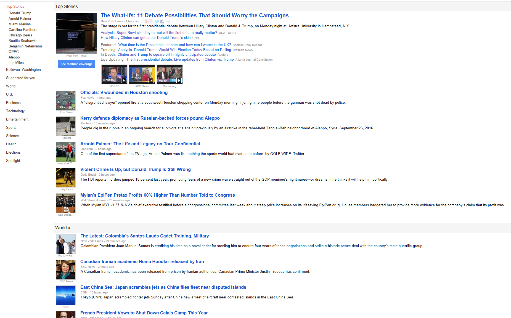Open The What-Ifs debate possibilities headline
This screenshot has width=511, height=318.
coord(195,15)
